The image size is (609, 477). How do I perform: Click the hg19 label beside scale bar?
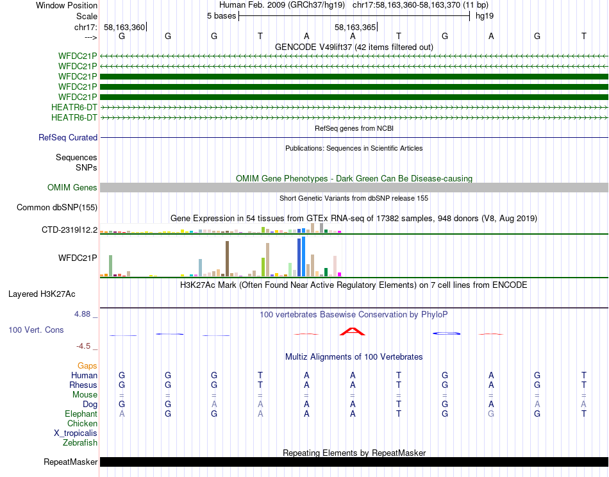tap(485, 16)
